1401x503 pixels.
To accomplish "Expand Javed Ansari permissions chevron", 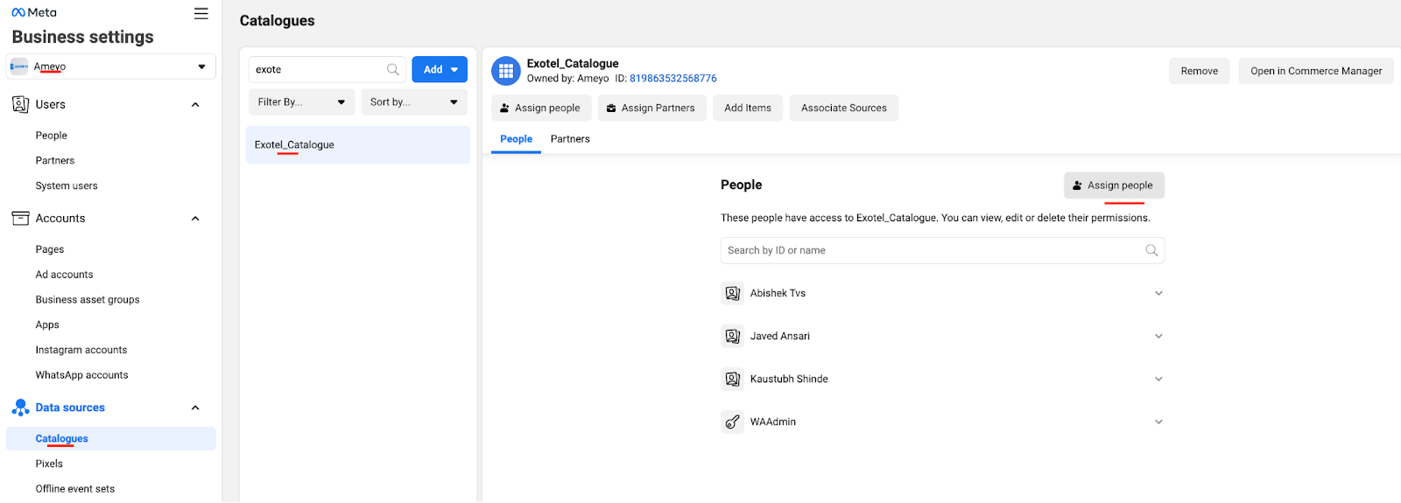I will click(1158, 336).
